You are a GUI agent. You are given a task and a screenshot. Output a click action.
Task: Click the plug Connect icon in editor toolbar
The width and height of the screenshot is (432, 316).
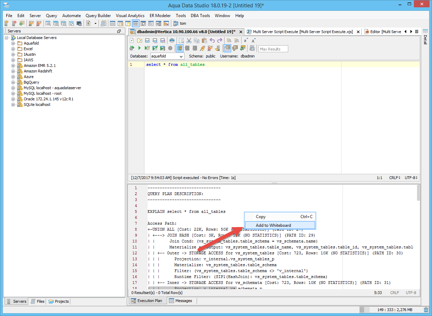[203, 48]
